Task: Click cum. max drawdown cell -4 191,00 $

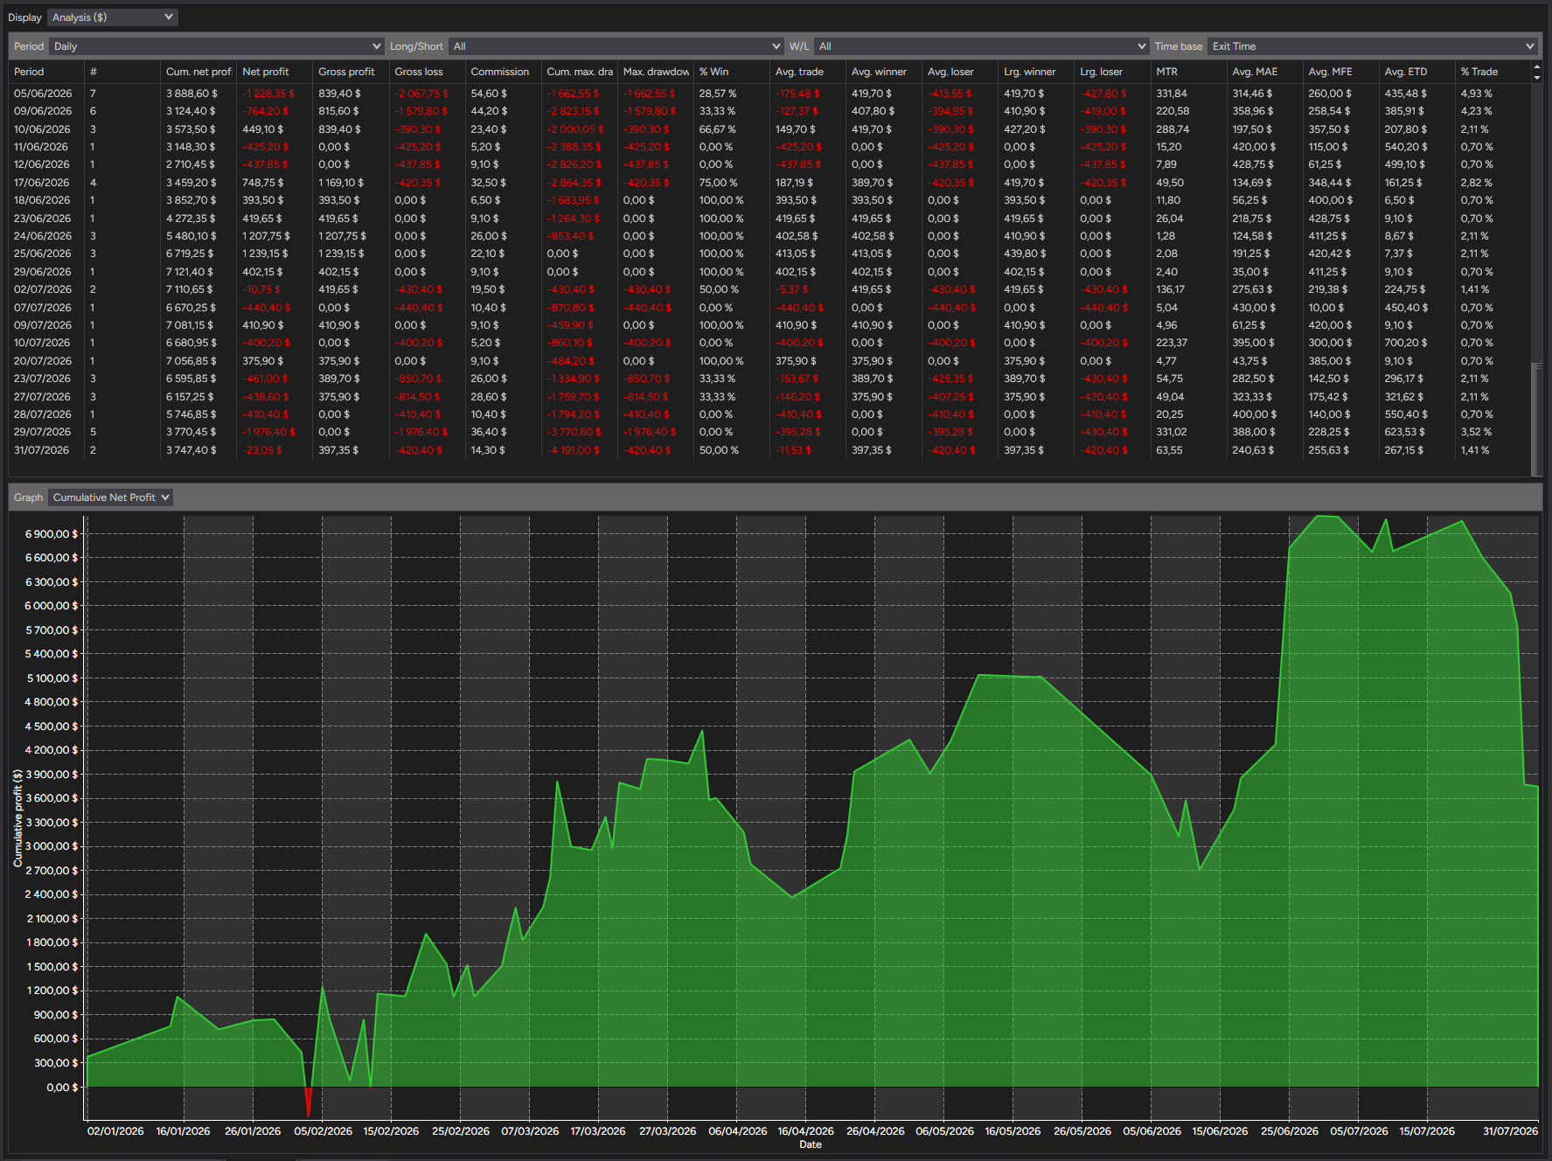Action: click(x=574, y=450)
